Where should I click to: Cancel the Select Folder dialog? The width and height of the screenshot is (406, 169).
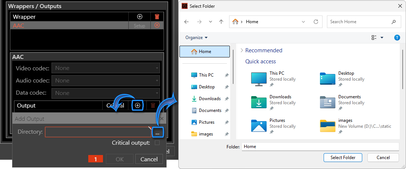click(383, 158)
